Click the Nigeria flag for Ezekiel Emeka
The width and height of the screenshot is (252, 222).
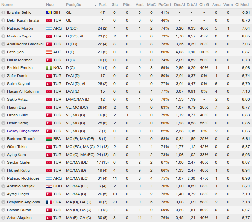pyautogui.click(x=49, y=68)
